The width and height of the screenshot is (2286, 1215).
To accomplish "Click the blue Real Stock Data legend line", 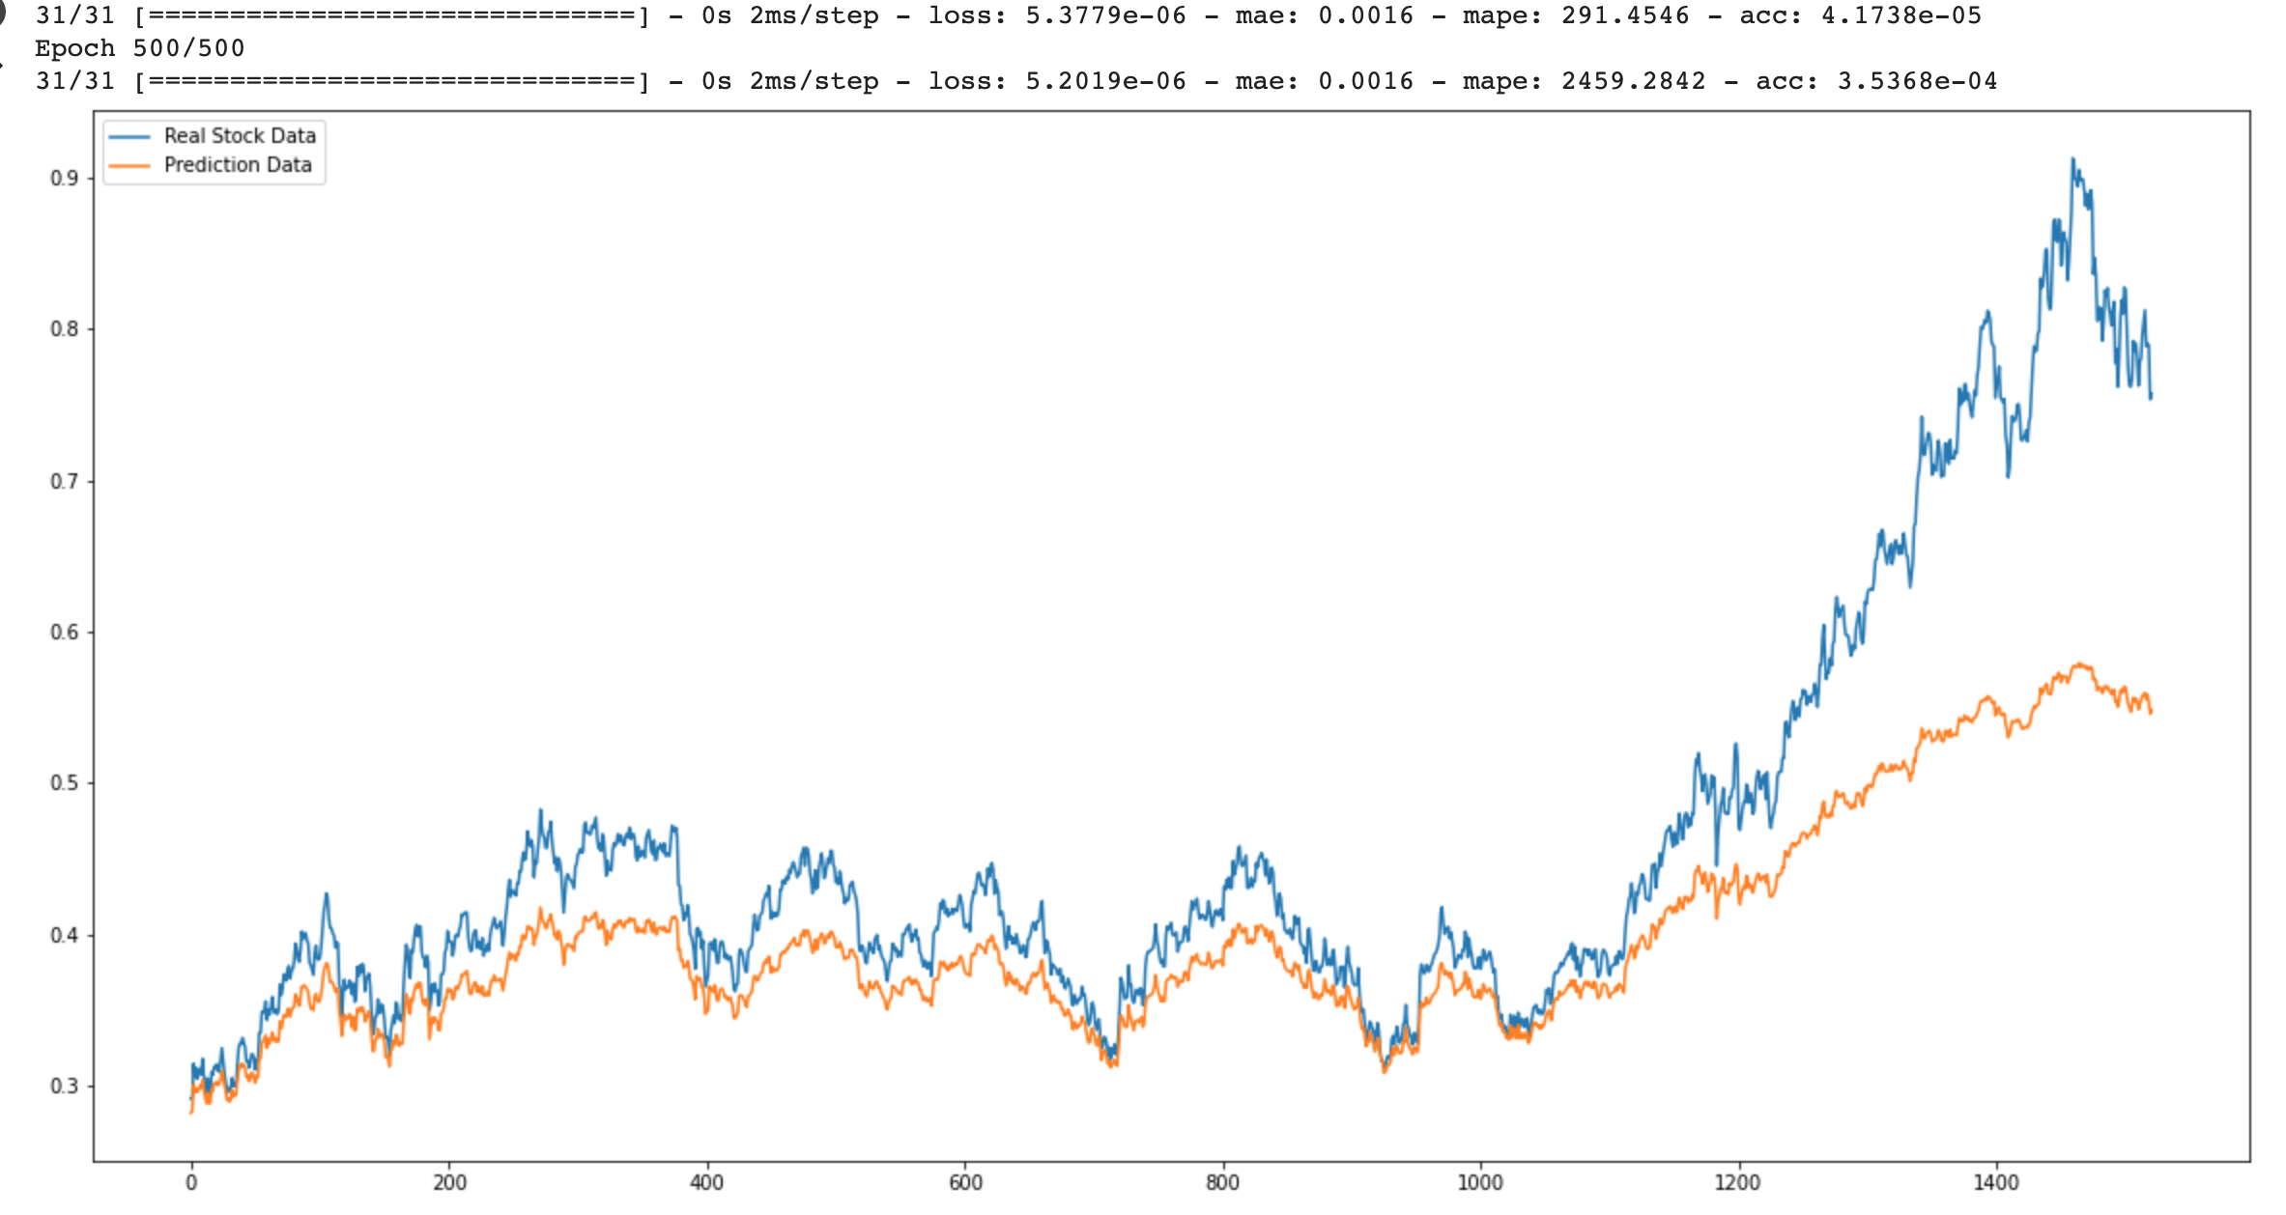I will pos(129,136).
